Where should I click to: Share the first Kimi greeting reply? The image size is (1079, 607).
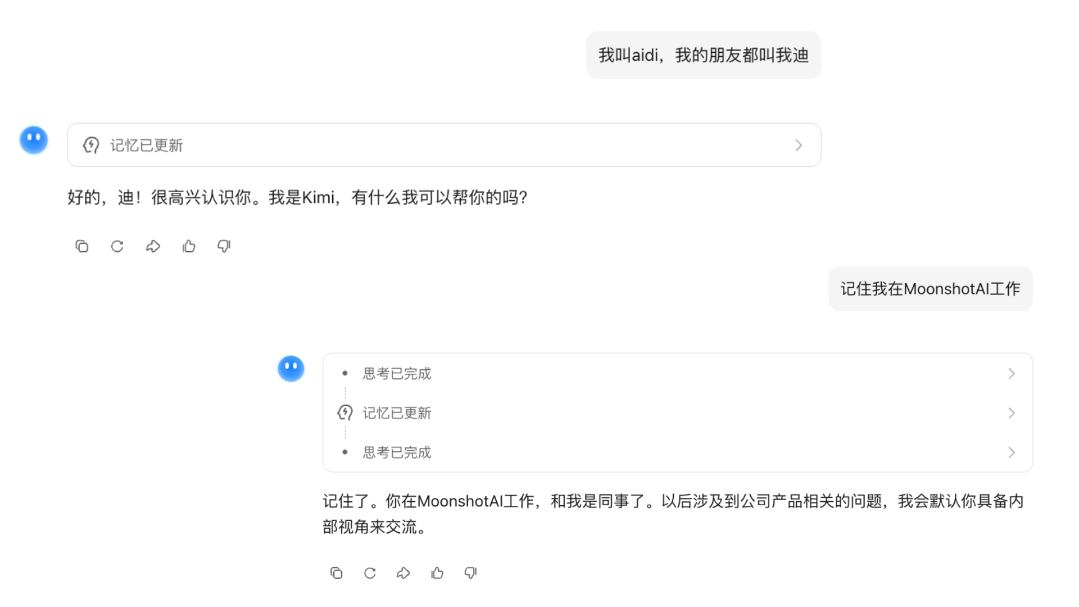pos(153,246)
